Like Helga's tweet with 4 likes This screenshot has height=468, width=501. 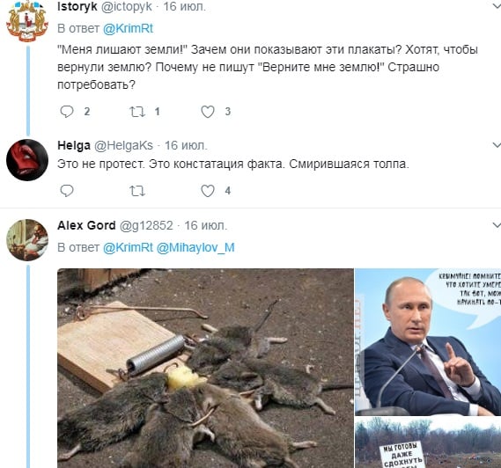[x=208, y=191]
